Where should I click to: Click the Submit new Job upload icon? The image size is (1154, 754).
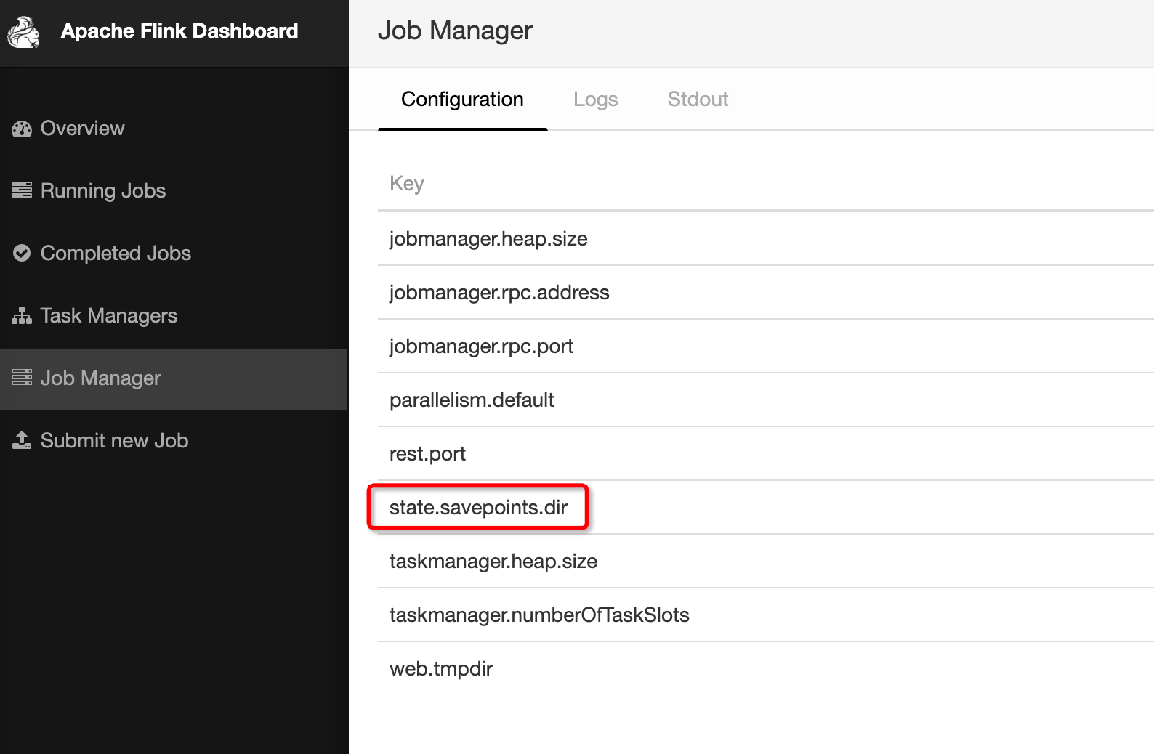tap(22, 440)
